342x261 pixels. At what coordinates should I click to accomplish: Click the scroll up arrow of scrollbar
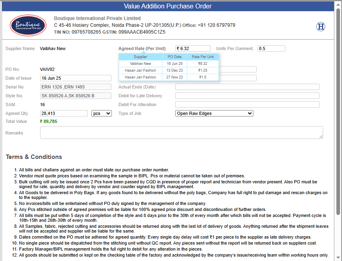coord(338,4)
